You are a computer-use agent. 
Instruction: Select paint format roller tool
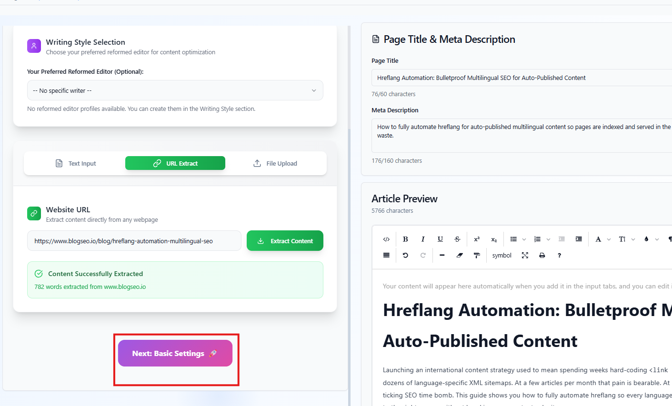[477, 256]
